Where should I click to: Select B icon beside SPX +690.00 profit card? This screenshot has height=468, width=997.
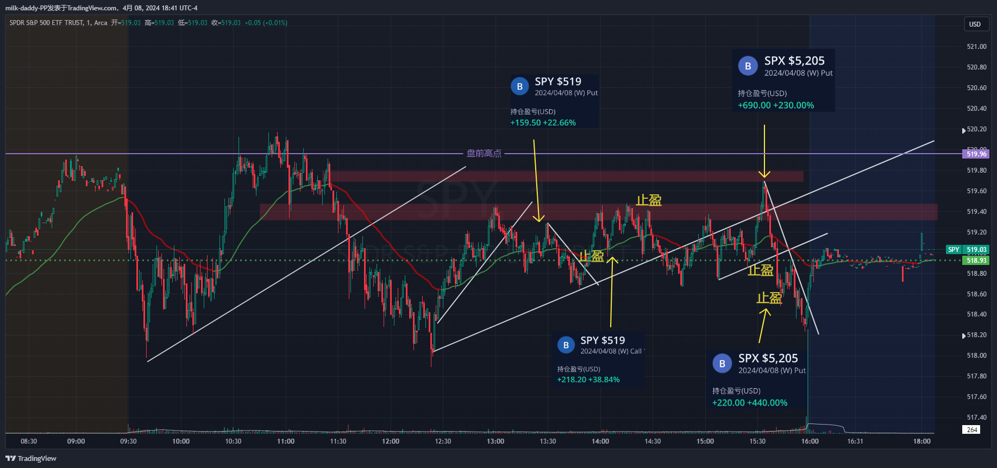(x=748, y=66)
